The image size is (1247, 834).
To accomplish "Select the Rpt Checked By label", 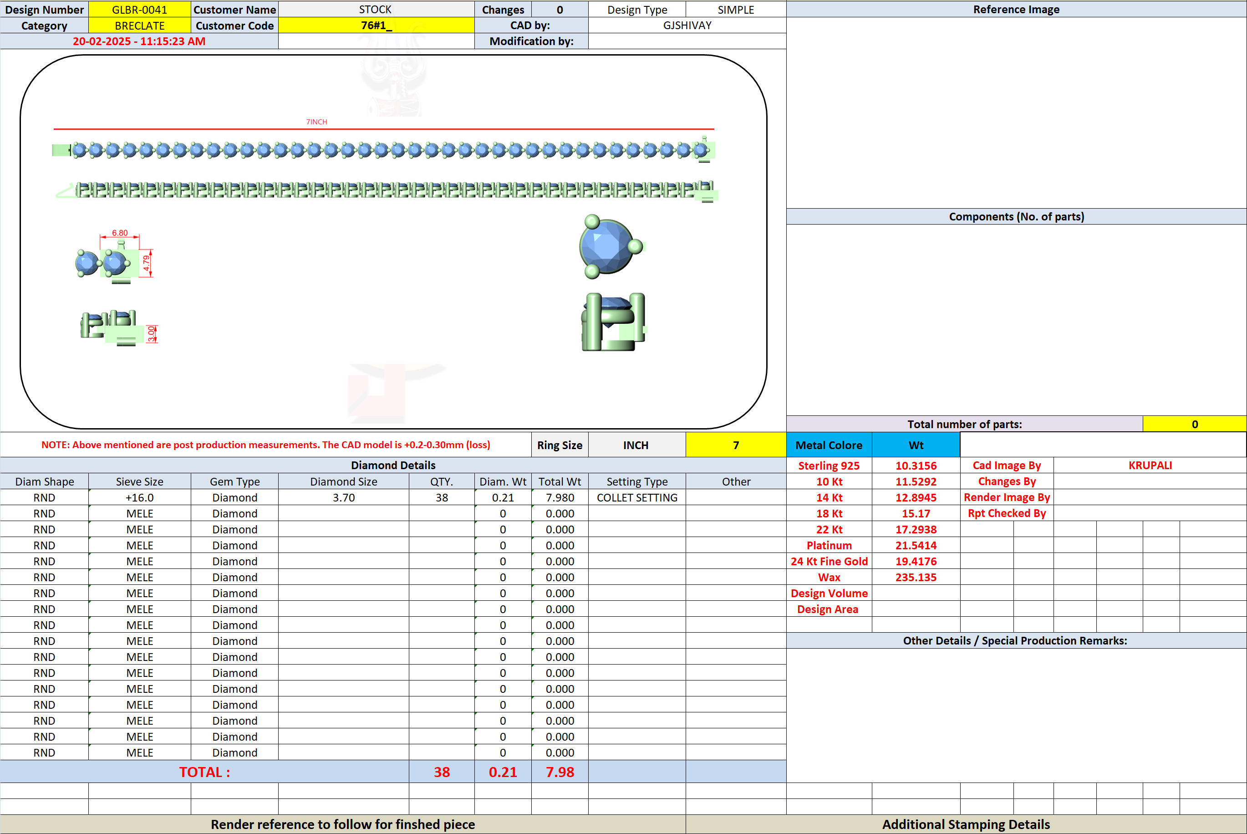I will pyautogui.click(x=1007, y=513).
